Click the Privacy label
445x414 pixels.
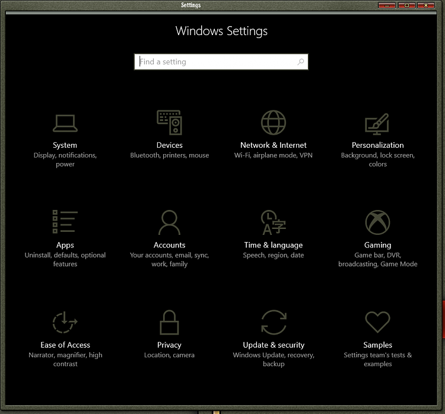tap(169, 345)
